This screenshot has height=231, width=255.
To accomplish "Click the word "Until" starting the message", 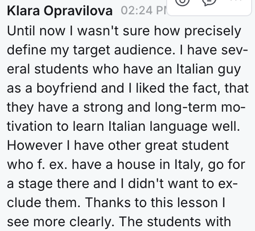I will click(x=21, y=31).
